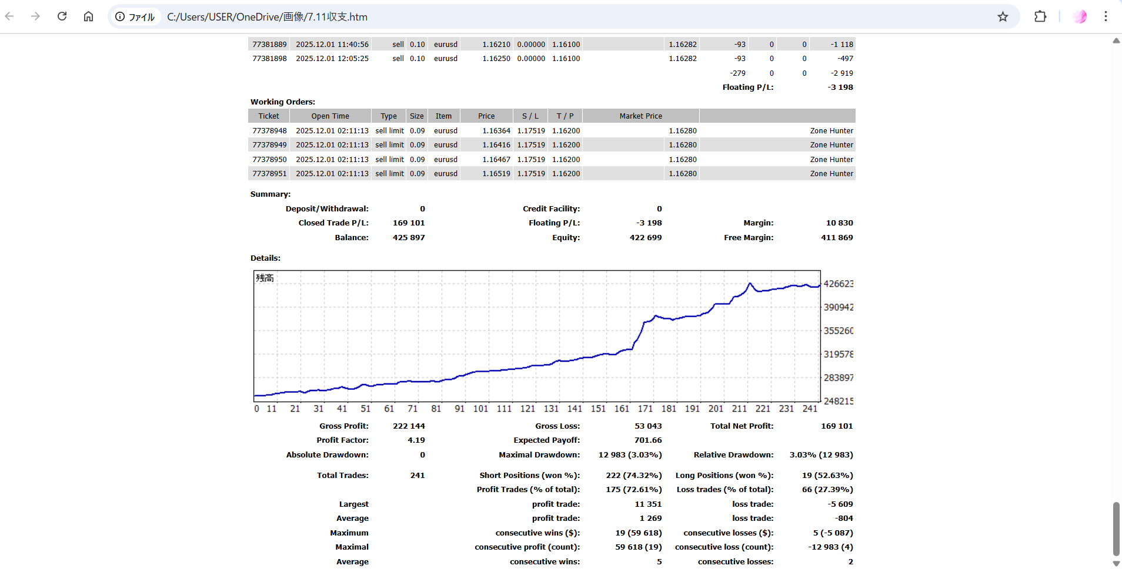Click the scroll up arrow on scrollbar
This screenshot has width=1122, height=569.
(1116, 41)
